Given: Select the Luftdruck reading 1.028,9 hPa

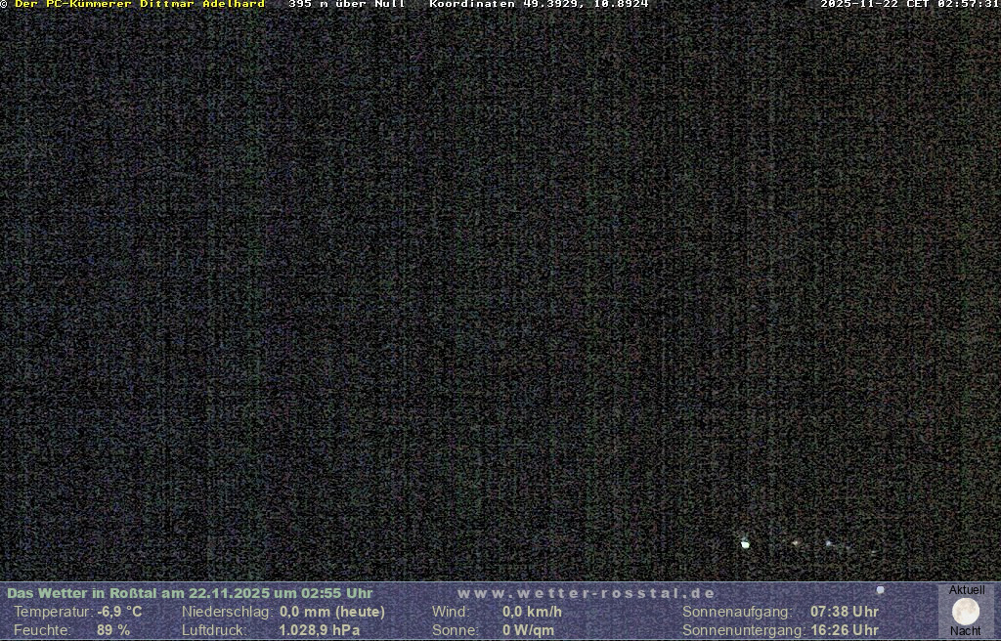Looking at the screenshot, I should pyautogui.click(x=320, y=630).
